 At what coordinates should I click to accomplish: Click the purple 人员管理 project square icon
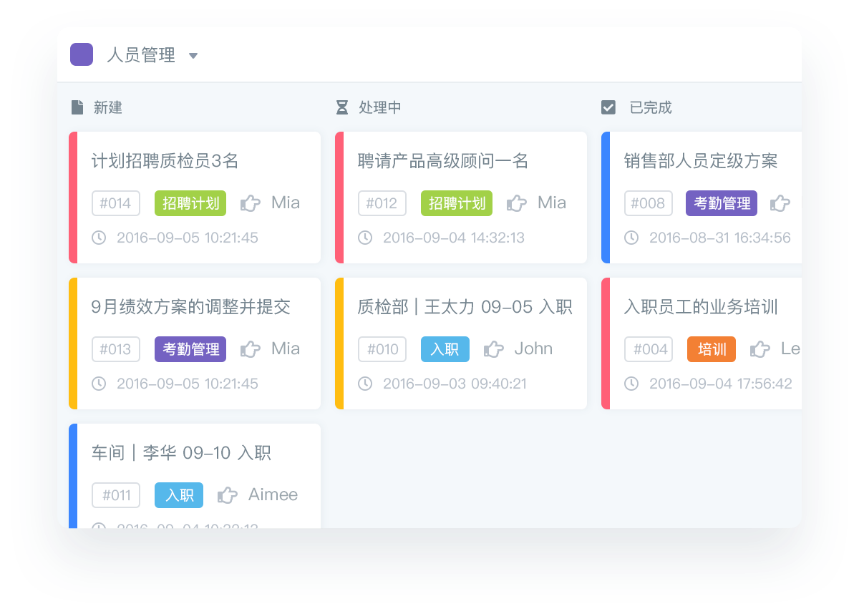click(82, 54)
